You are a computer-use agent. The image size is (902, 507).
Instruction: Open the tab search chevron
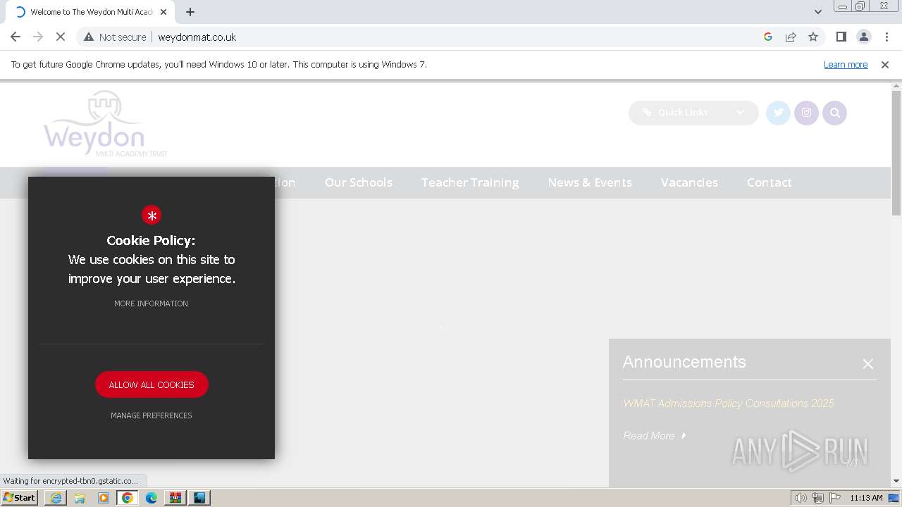(818, 12)
